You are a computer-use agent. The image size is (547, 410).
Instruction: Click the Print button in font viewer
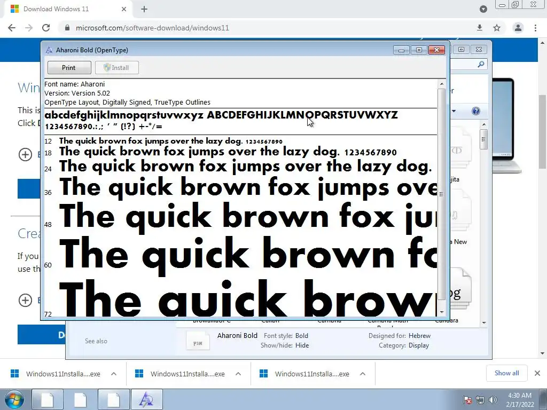[x=69, y=68]
